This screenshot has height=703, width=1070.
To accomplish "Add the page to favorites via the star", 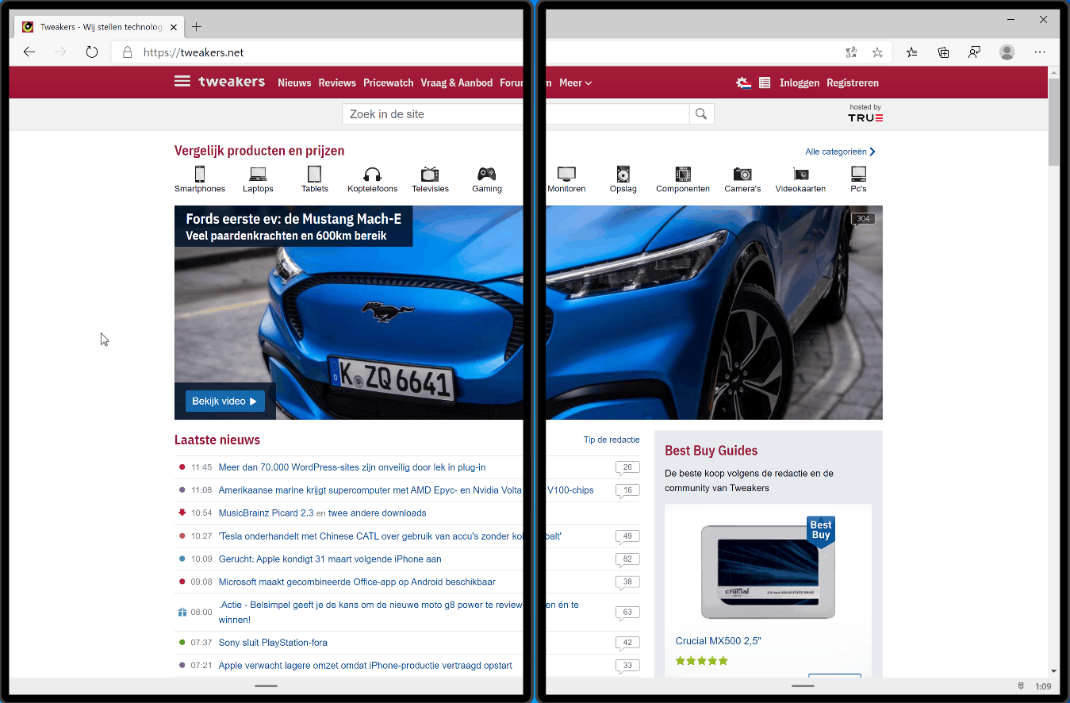I will 877,52.
